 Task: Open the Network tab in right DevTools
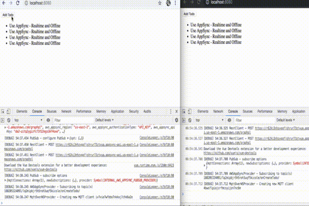(x=218, y=111)
